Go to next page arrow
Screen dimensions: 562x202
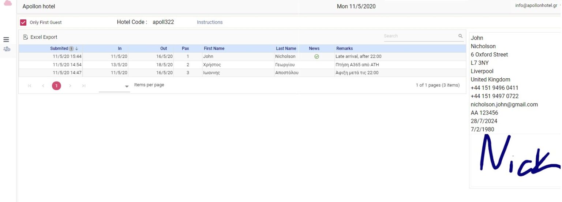point(70,86)
